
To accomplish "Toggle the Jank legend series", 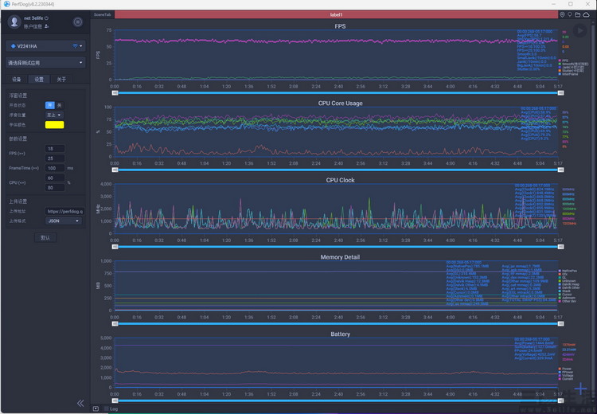I will (571, 68).
